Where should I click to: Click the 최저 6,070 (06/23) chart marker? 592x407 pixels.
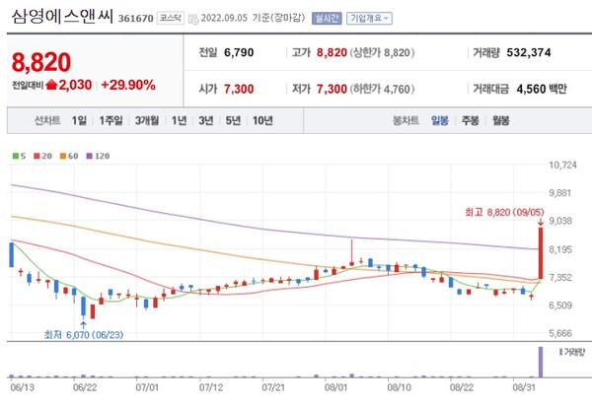click(84, 335)
